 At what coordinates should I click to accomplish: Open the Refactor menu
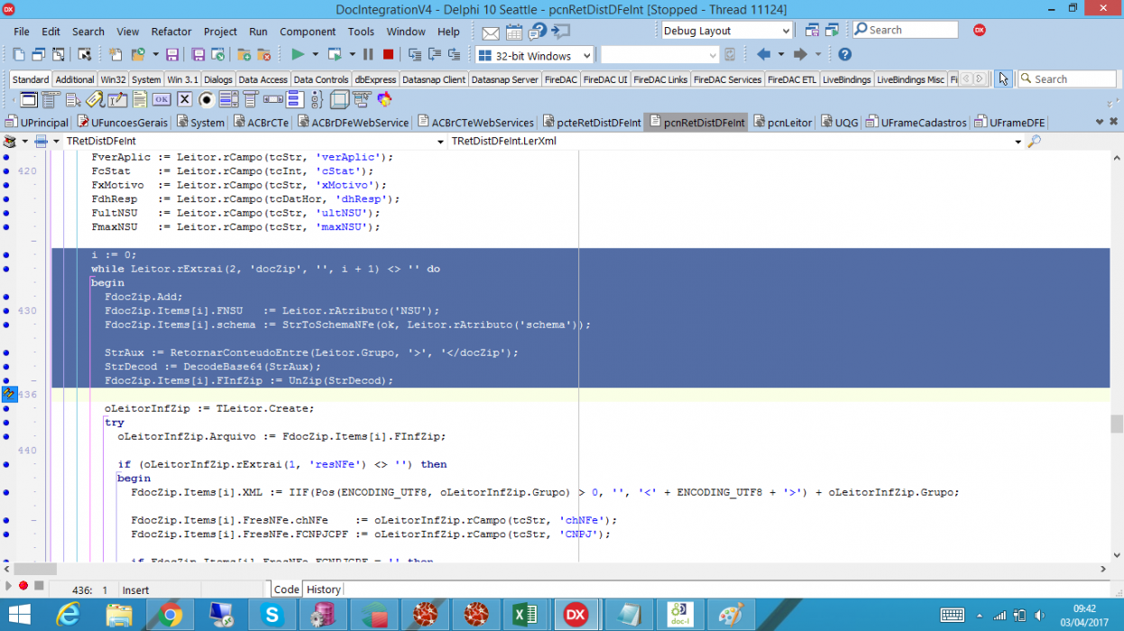pos(171,31)
